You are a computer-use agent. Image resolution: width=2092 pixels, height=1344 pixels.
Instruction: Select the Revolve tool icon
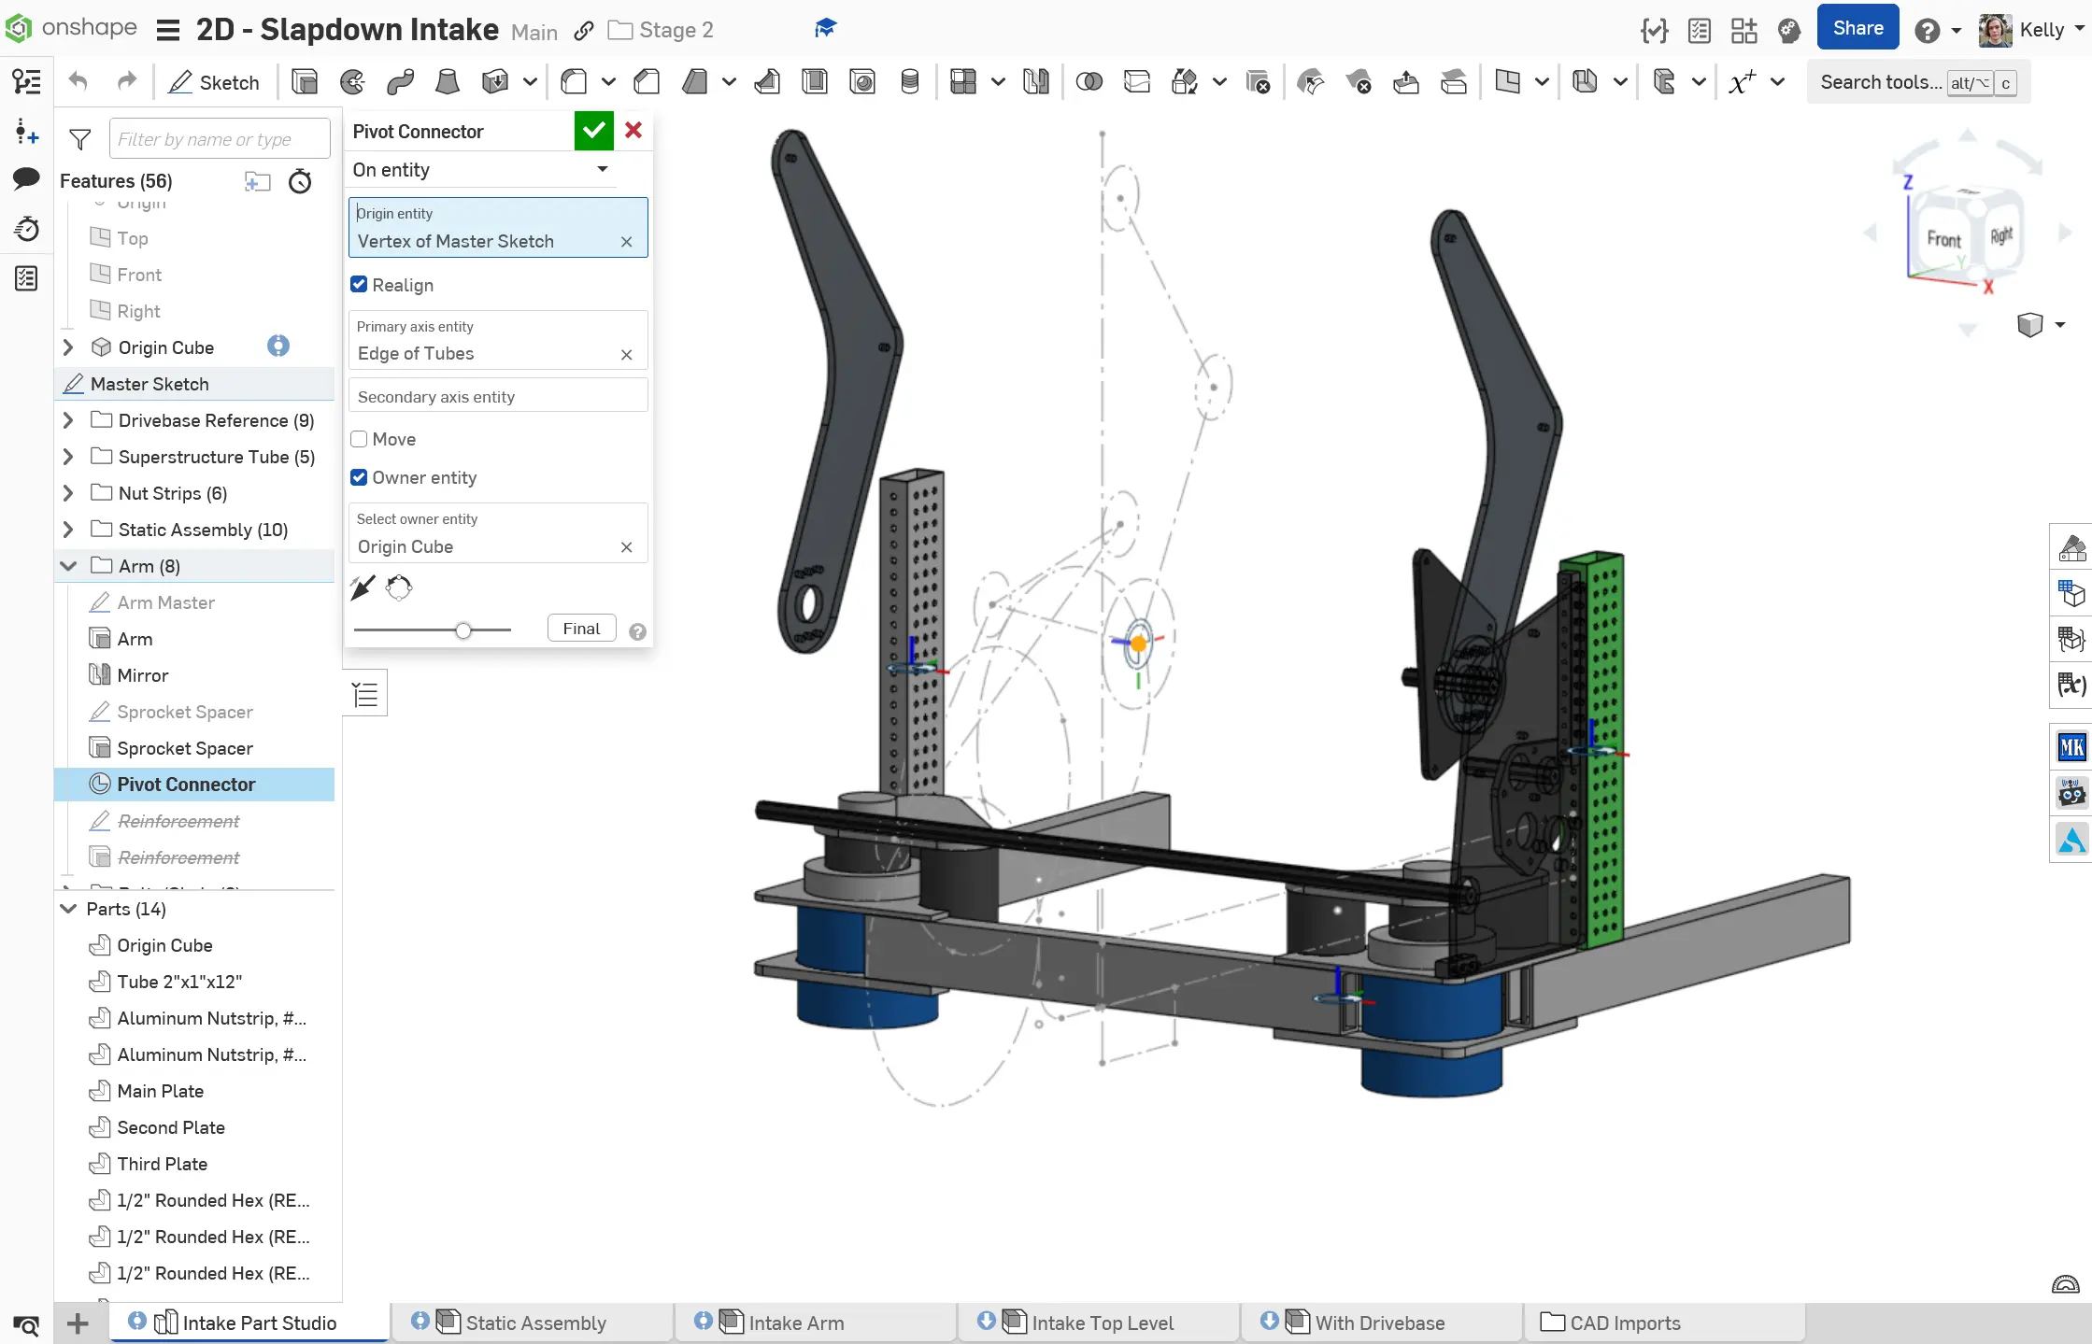352,82
